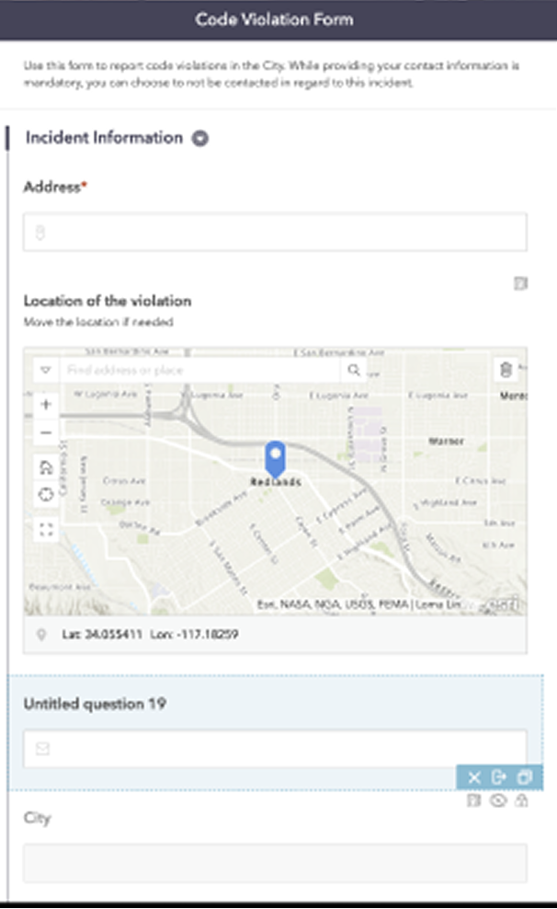The image size is (557, 909).
Task: Clear the map location with the trash icon
Action: (x=506, y=370)
